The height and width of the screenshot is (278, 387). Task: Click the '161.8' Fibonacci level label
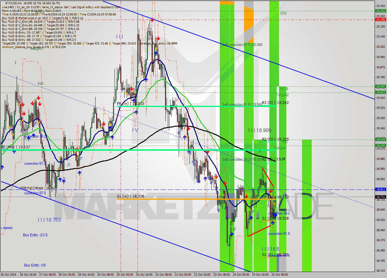pyautogui.click(x=284, y=89)
